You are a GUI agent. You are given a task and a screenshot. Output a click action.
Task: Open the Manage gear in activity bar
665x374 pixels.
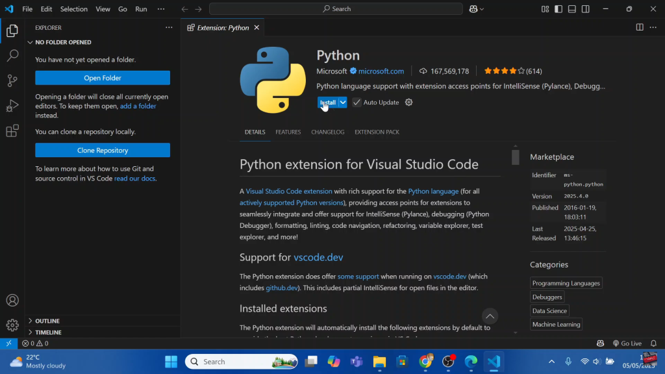[12, 325]
